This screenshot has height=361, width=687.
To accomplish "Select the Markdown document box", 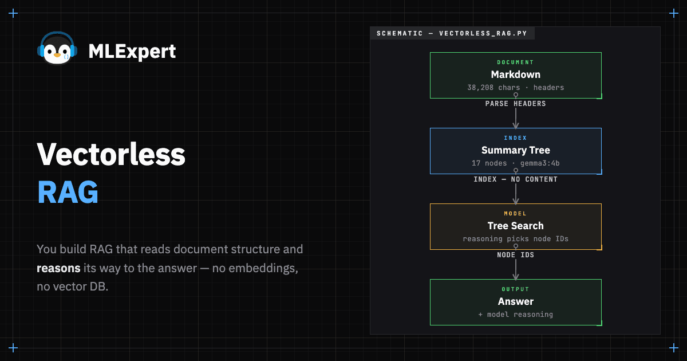I will pos(516,76).
